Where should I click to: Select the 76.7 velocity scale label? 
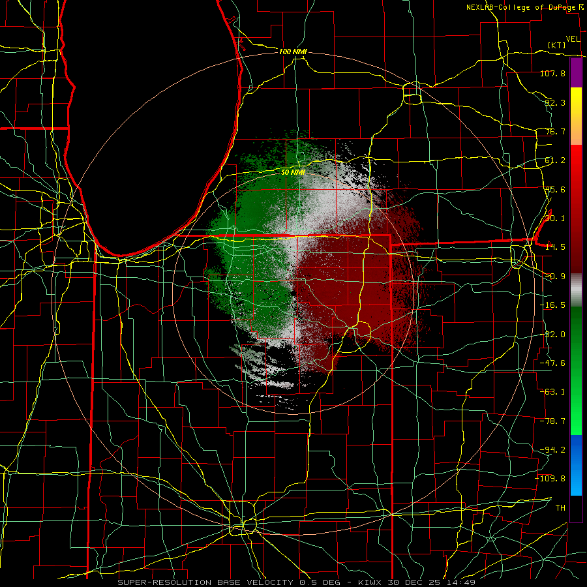tap(555, 131)
